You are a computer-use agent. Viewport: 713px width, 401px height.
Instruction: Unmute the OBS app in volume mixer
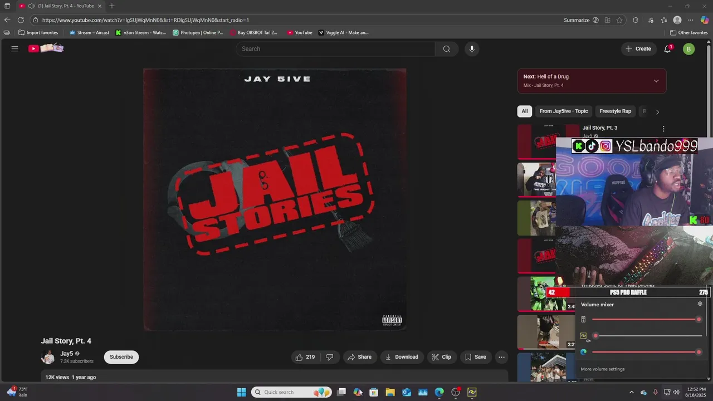click(584, 336)
